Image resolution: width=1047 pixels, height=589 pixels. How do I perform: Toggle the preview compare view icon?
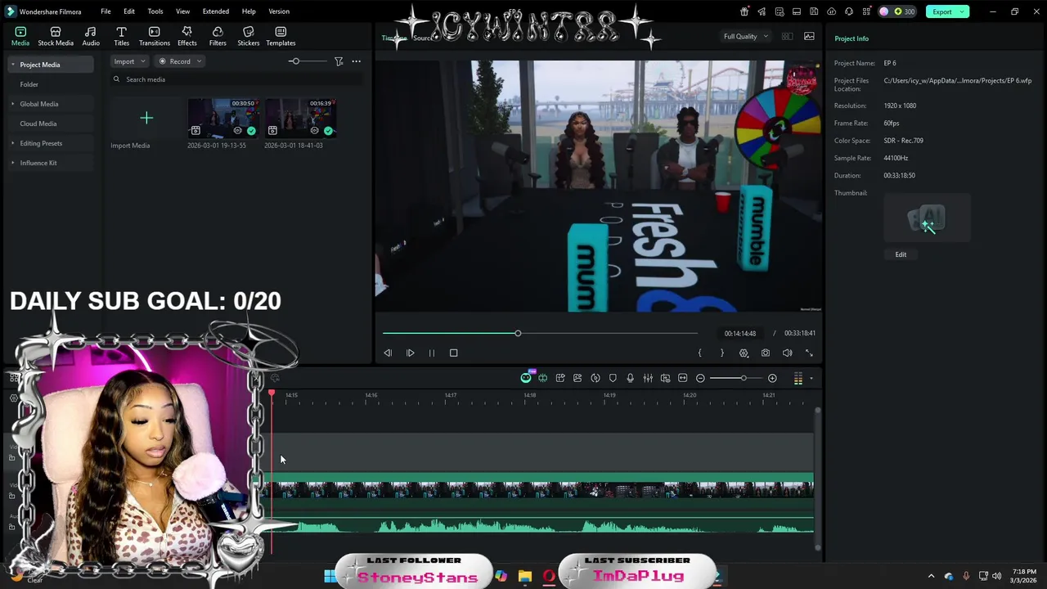pyautogui.click(x=787, y=36)
